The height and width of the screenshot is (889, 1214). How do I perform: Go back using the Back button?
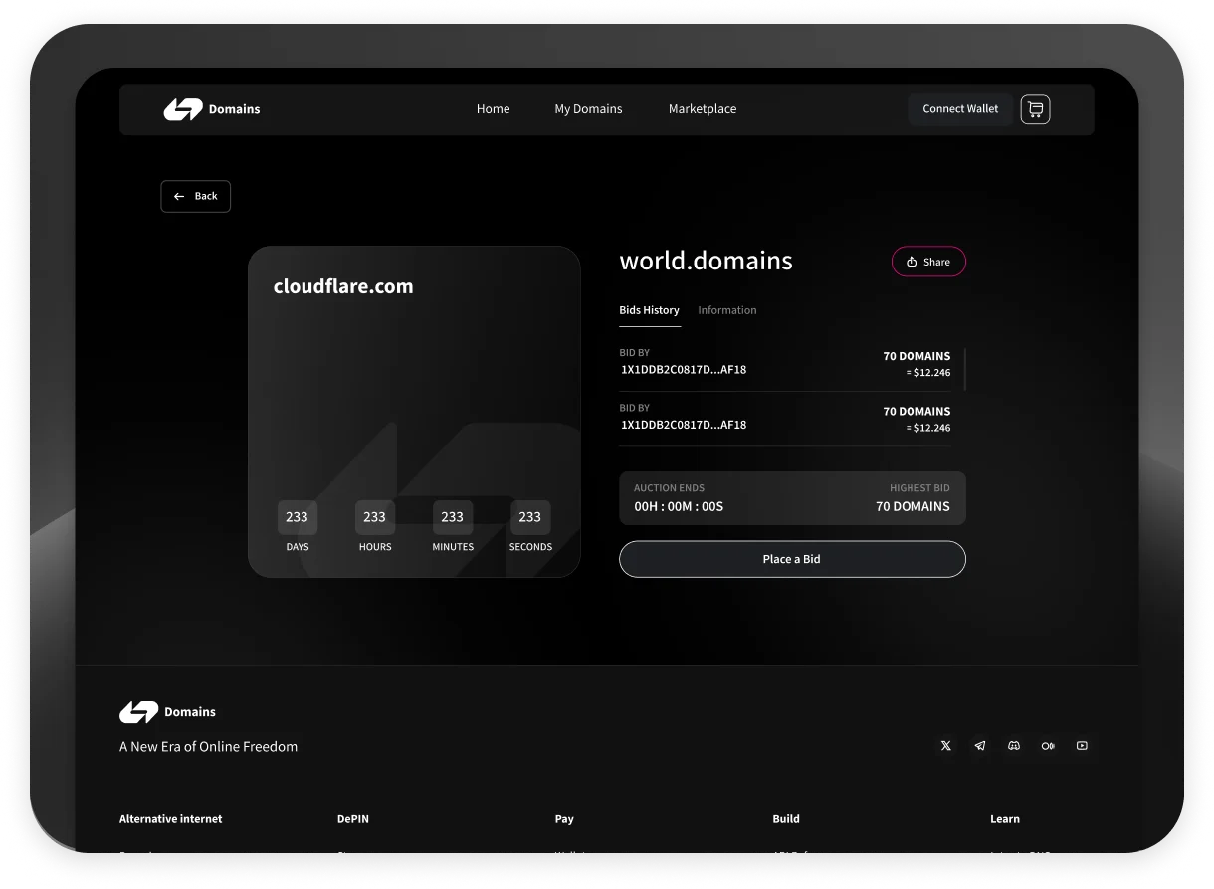[195, 196]
